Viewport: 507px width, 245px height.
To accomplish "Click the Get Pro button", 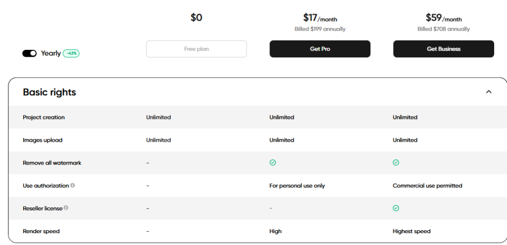I will (x=320, y=49).
